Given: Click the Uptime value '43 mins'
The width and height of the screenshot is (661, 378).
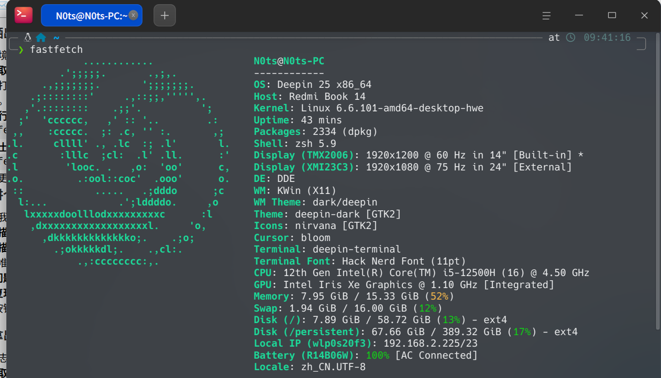Looking at the screenshot, I should 322,120.
